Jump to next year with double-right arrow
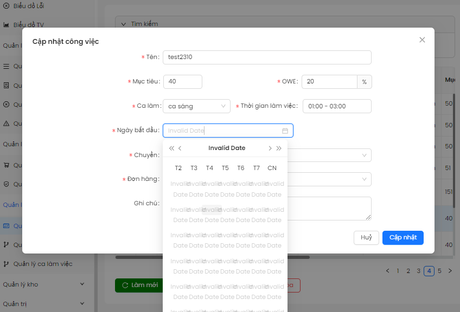 (x=279, y=148)
